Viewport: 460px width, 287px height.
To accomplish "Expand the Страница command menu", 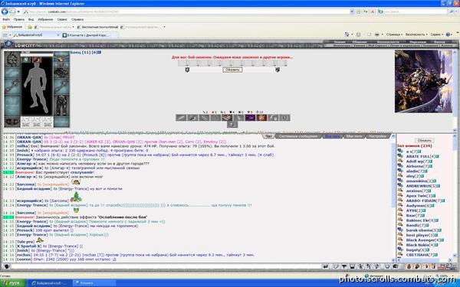I will (x=394, y=34).
